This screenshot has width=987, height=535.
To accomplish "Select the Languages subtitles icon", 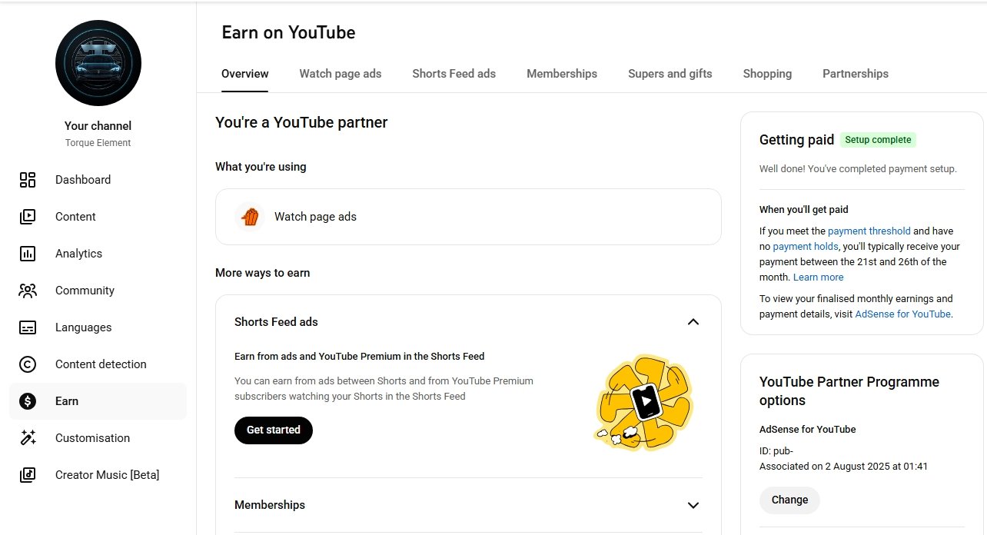I will coord(28,327).
